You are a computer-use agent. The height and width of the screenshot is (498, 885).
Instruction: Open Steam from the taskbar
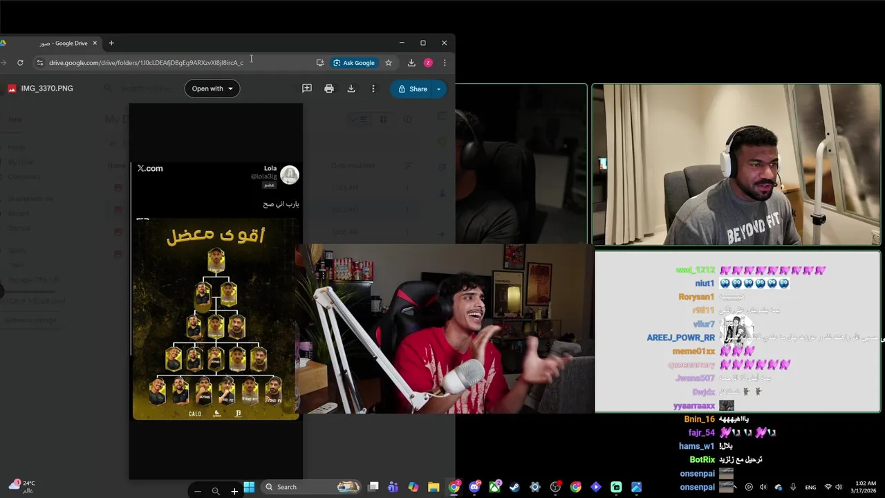click(514, 487)
